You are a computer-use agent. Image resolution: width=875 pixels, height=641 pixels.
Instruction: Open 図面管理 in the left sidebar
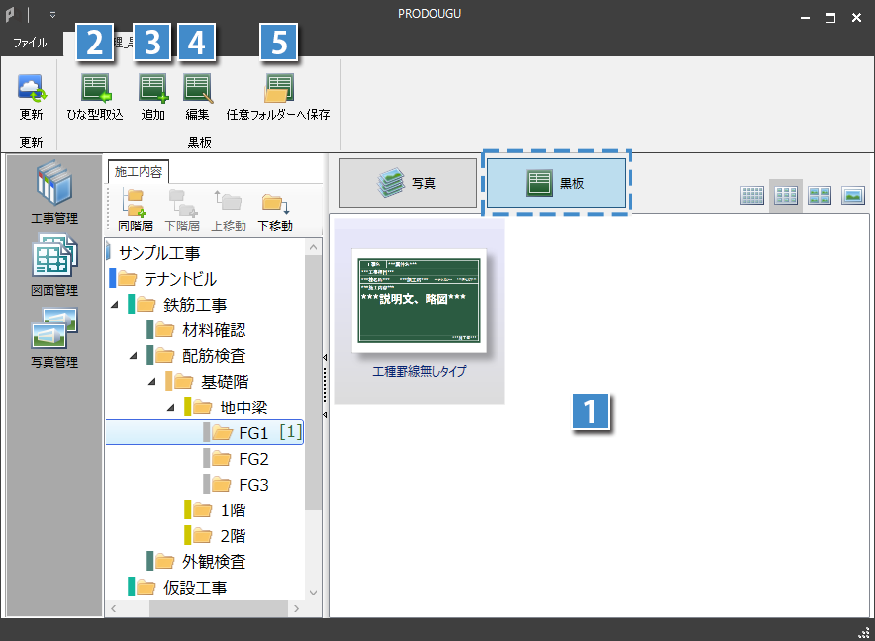tap(53, 261)
